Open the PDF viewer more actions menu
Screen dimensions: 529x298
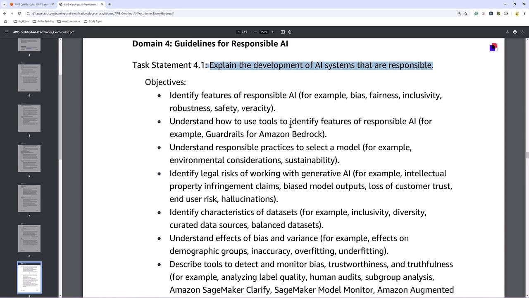[522, 32]
